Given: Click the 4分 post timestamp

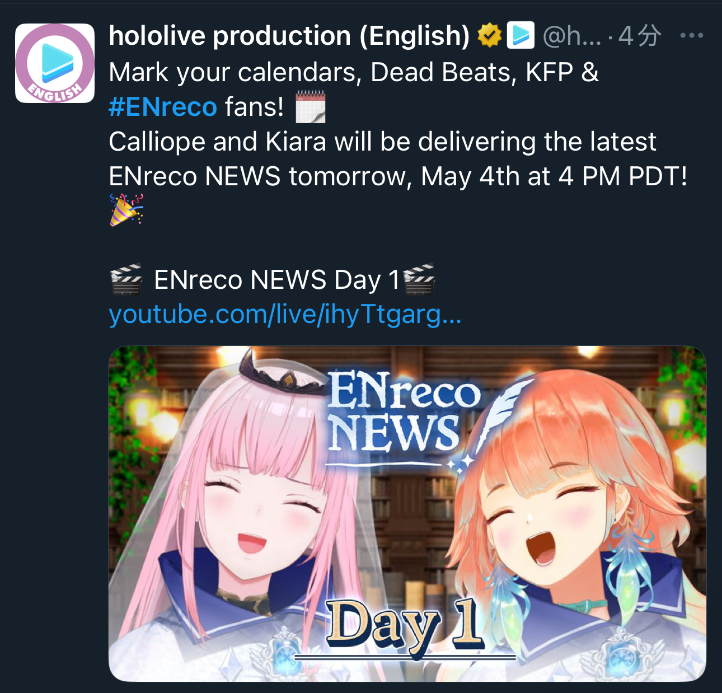Looking at the screenshot, I should tap(640, 36).
